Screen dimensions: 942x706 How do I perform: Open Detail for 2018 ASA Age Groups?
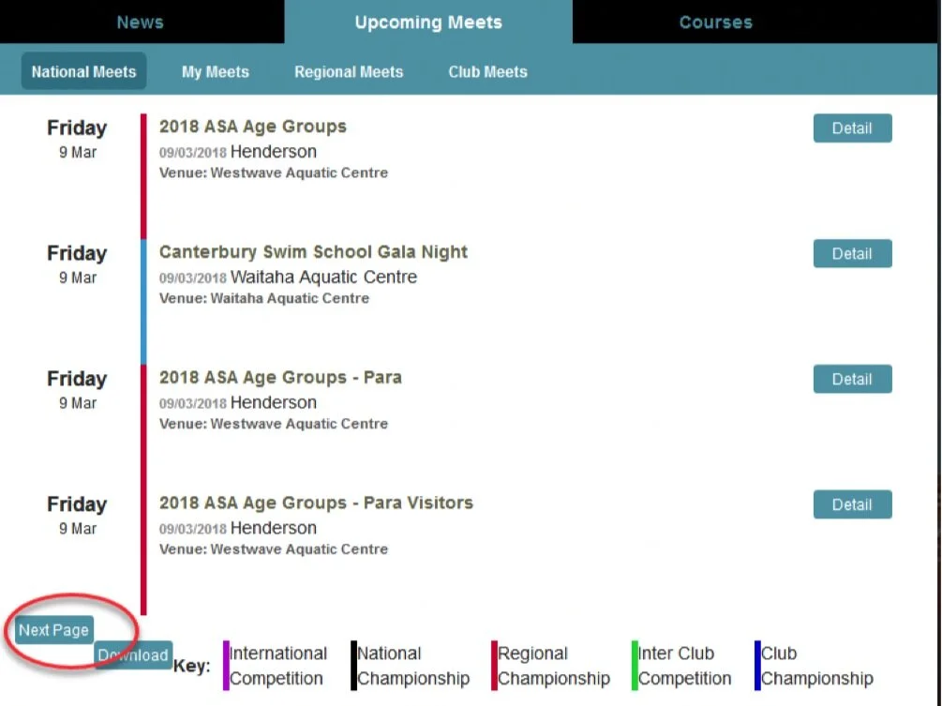coord(852,128)
